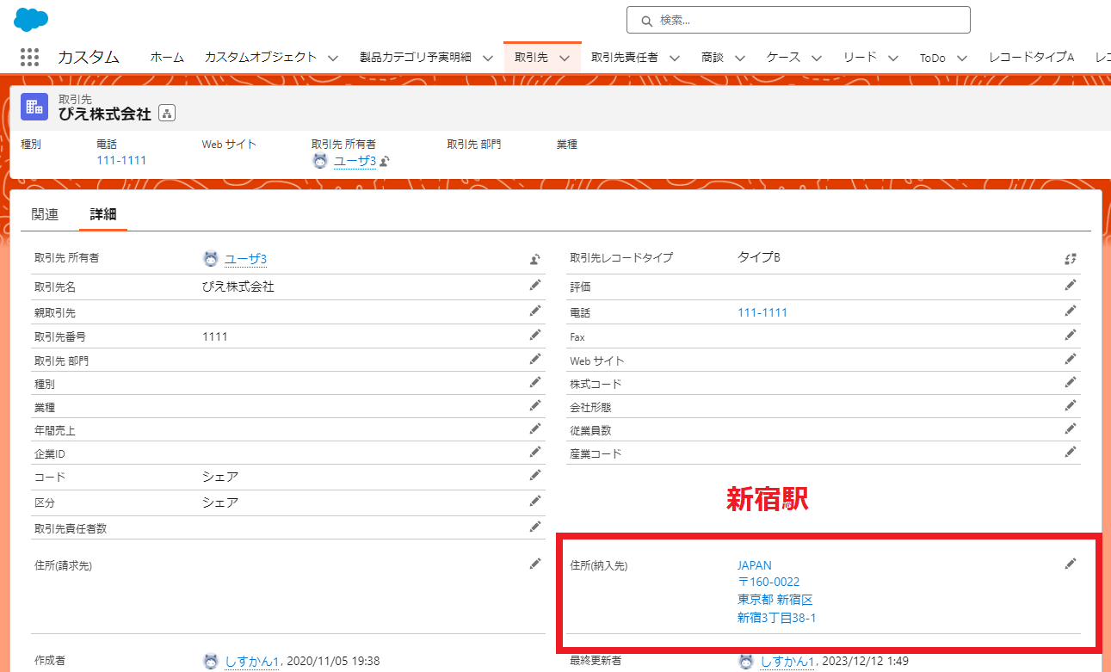The image size is (1111, 672).
Task: Edit 従業員数 pencil icon
Action: coord(1071,428)
